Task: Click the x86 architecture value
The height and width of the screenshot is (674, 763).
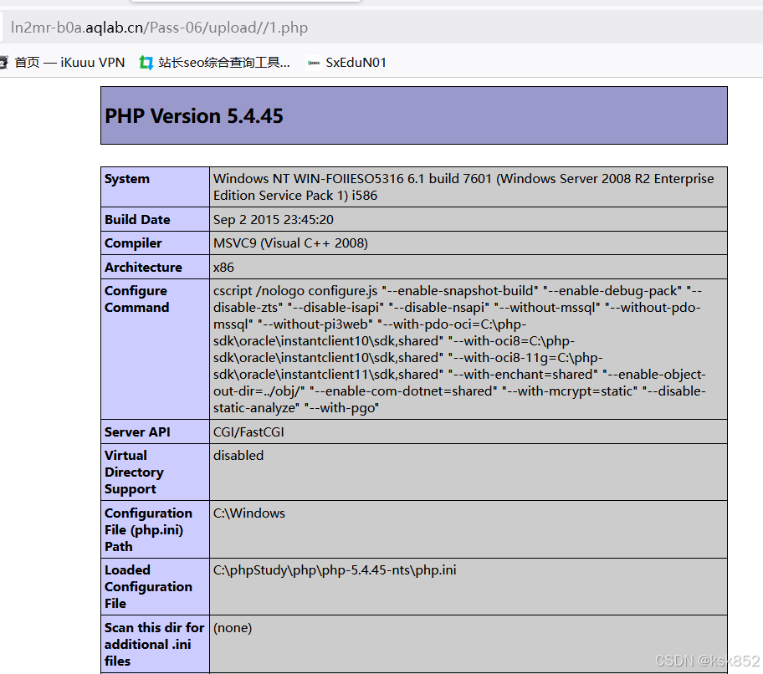Action: click(x=223, y=267)
